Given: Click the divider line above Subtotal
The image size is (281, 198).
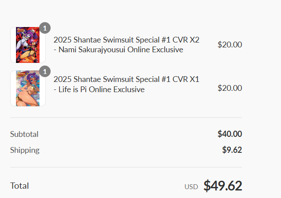Looking at the screenshot, I should [x=126, y=117].
